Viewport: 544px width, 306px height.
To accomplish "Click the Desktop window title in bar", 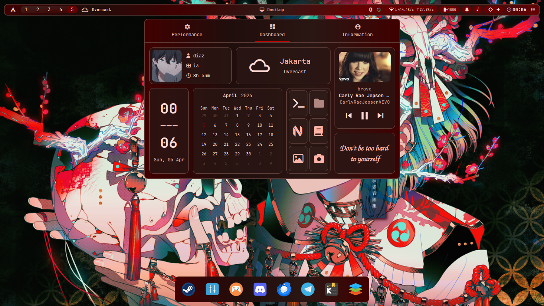I will coord(272,10).
